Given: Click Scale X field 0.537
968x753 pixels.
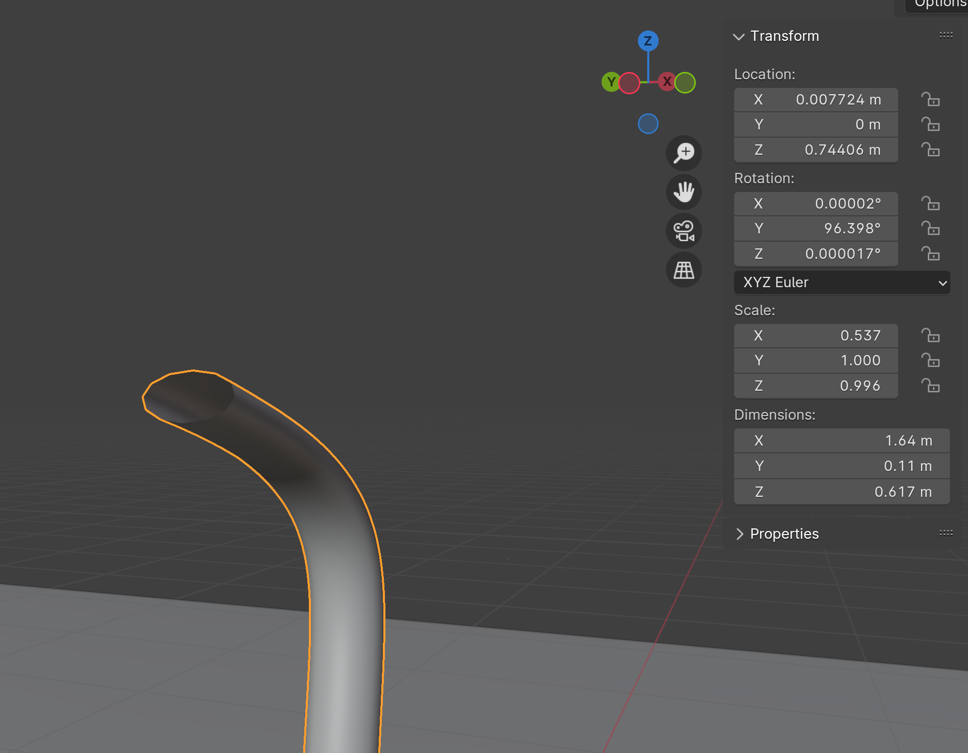Looking at the screenshot, I should [x=816, y=335].
